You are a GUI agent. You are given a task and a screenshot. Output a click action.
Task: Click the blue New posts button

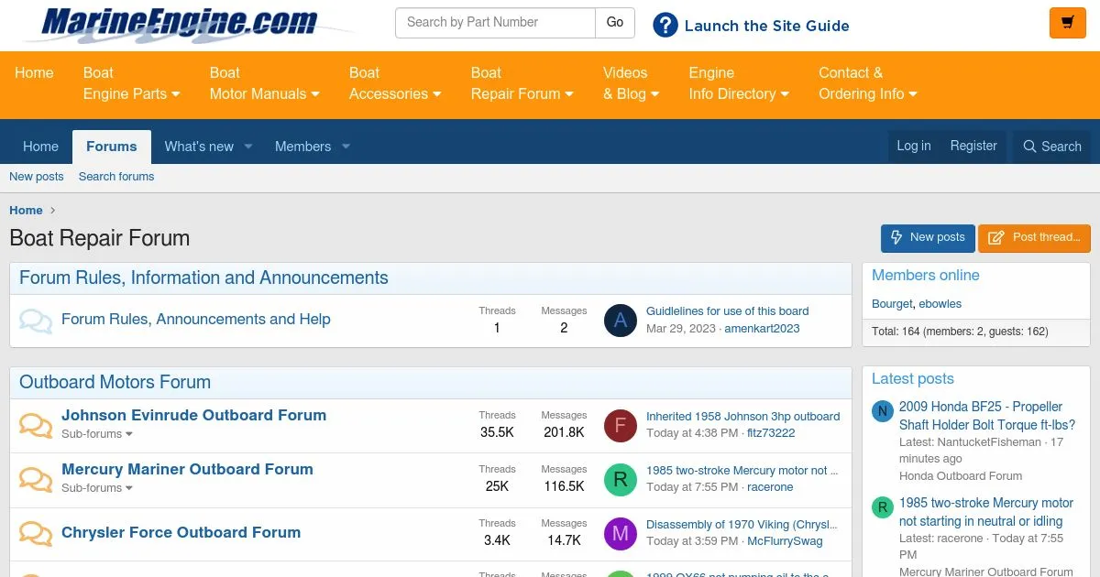tap(928, 238)
